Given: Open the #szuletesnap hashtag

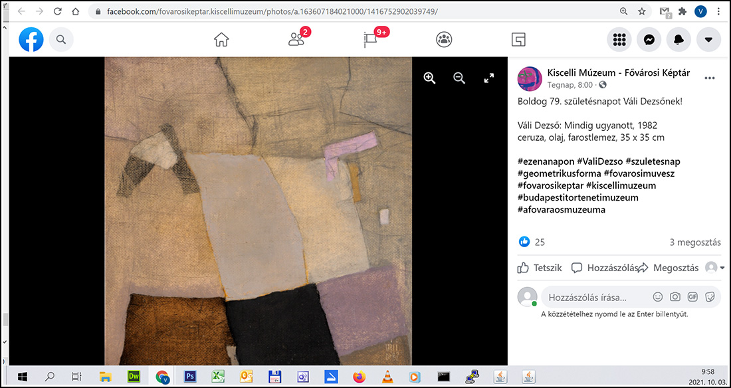Looking at the screenshot, I should point(653,161).
